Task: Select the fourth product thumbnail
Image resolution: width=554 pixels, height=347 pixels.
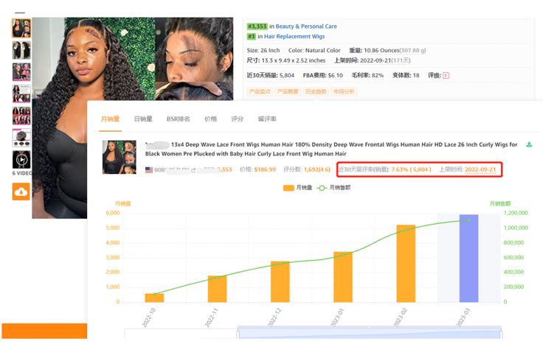Action: (x=21, y=94)
